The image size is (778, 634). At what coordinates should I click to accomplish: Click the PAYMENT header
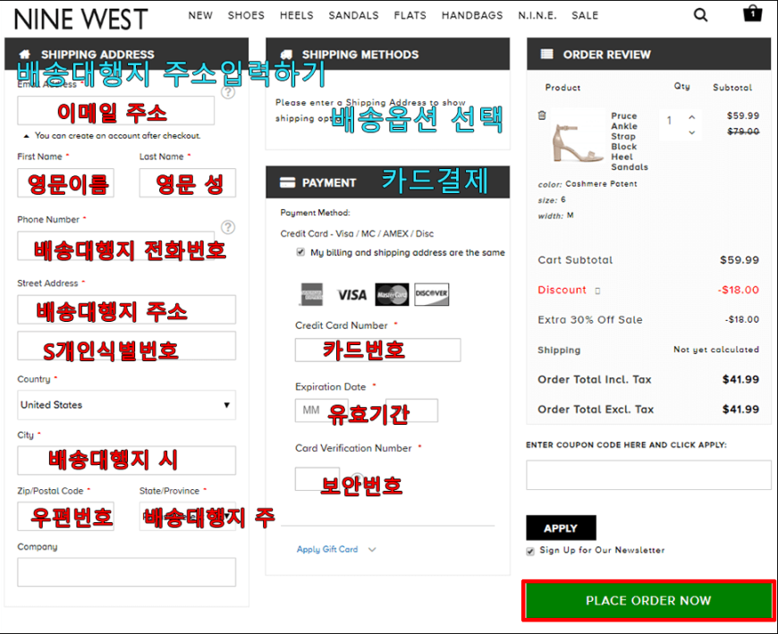pos(388,182)
